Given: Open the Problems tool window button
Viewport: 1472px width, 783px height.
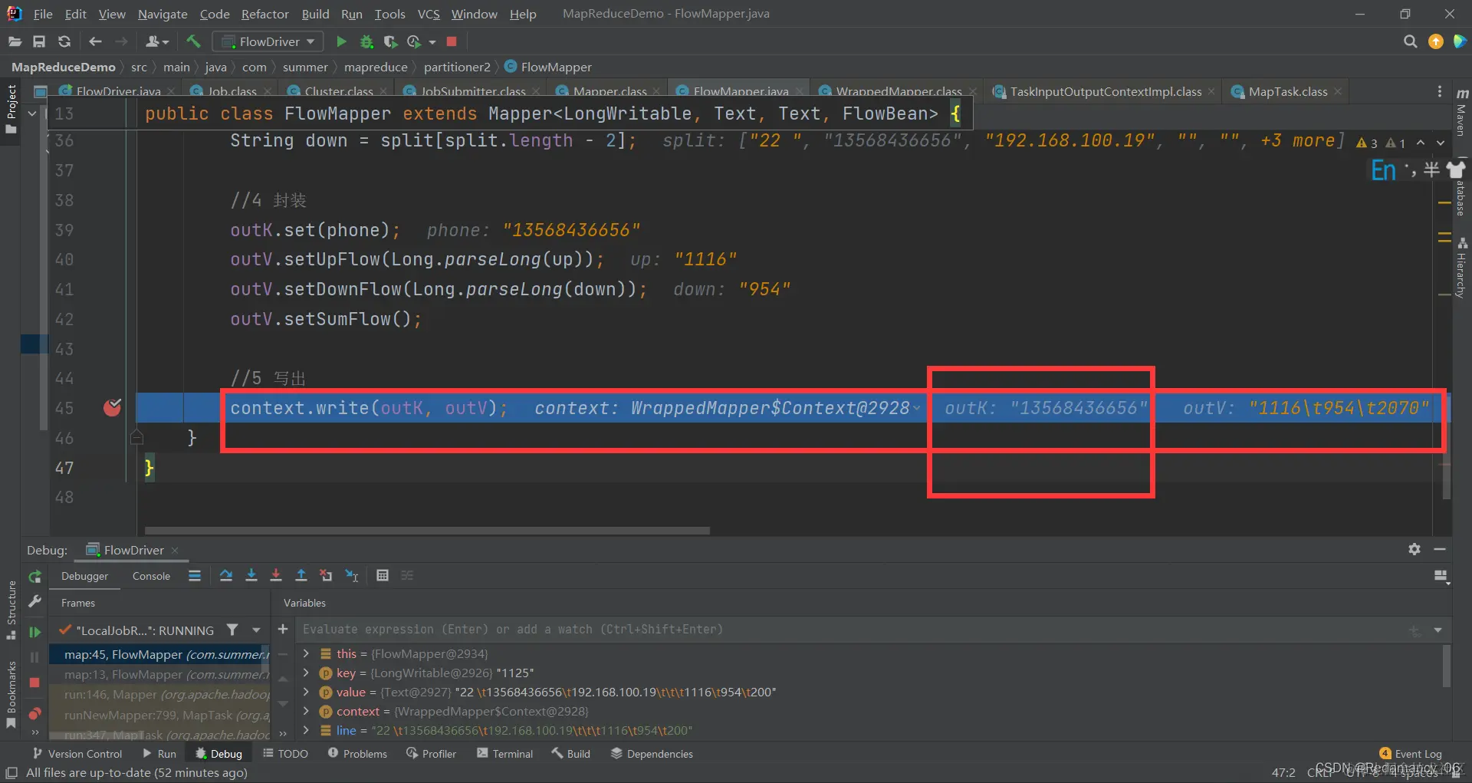Looking at the screenshot, I should coord(357,754).
